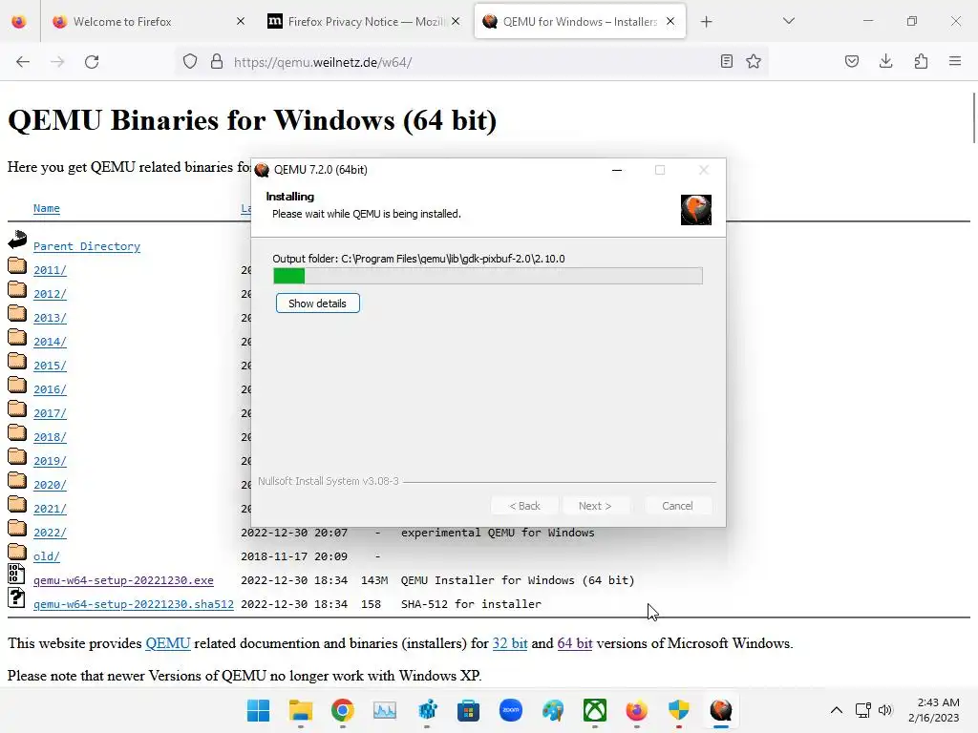
Task: List all tabs chevron
Action: [789, 21]
